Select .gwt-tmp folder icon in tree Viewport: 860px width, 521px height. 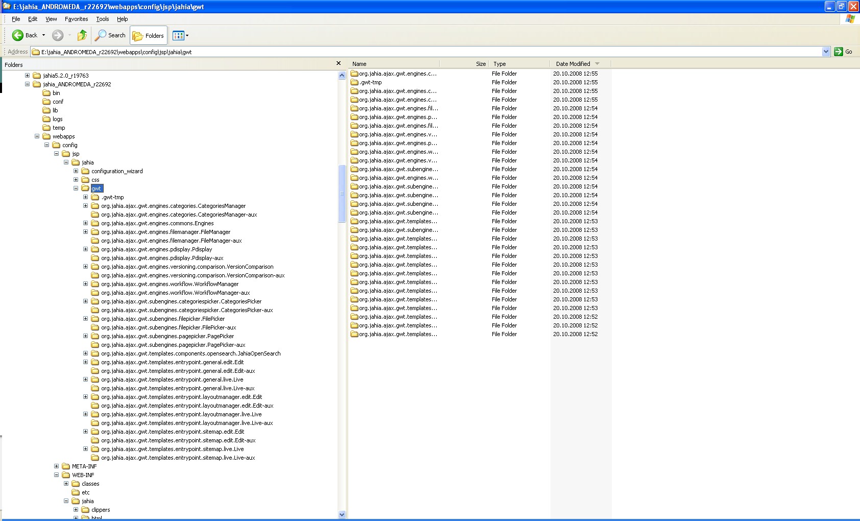95,197
